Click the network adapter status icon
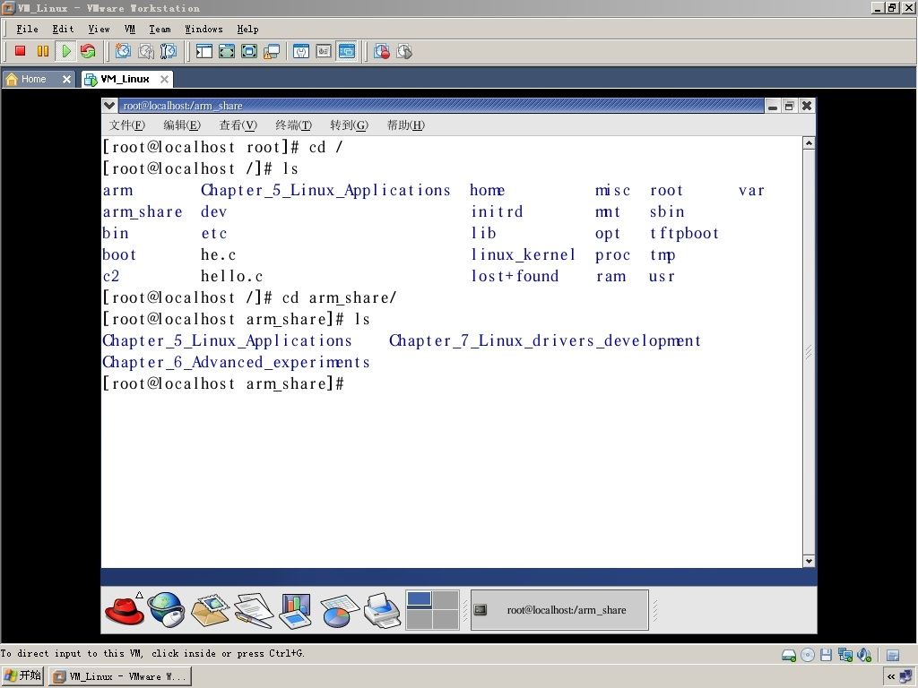 (x=844, y=655)
